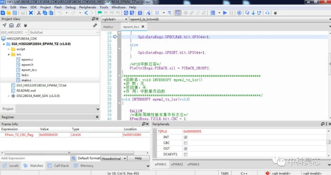Open the Memory tab

84,166
